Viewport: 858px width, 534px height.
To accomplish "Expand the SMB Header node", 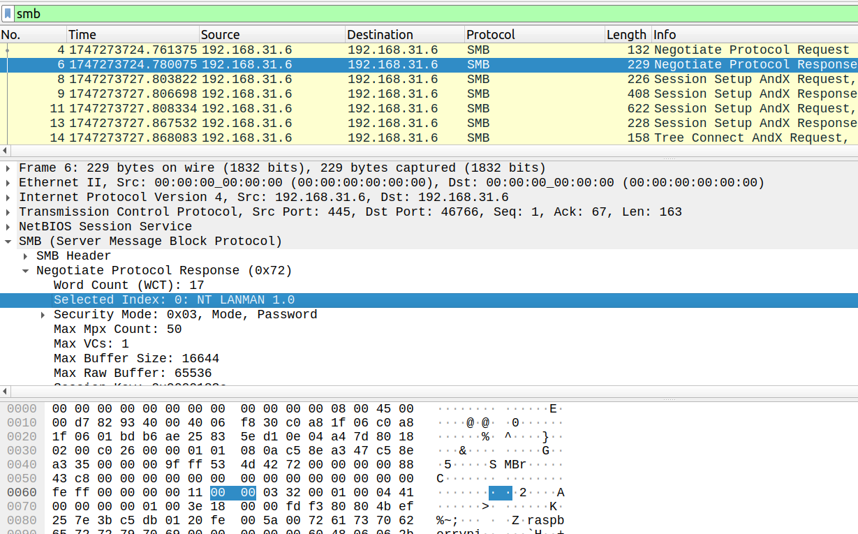I will click(26, 255).
